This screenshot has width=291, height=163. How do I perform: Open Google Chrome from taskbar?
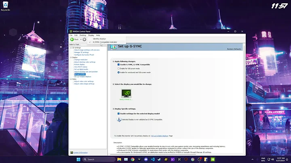click(133, 159)
